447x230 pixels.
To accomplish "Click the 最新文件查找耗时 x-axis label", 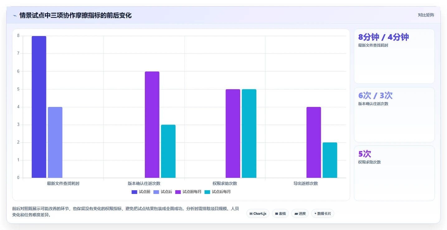I will coord(63,183).
